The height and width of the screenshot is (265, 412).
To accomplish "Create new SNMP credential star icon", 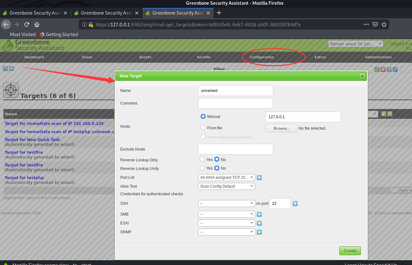I will tap(259, 232).
